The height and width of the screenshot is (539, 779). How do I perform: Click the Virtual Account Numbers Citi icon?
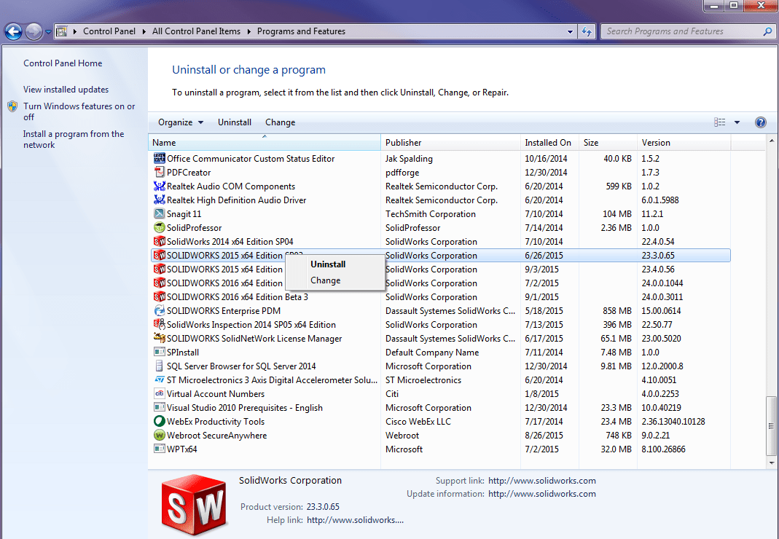pyautogui.click(x=159, y=393)
